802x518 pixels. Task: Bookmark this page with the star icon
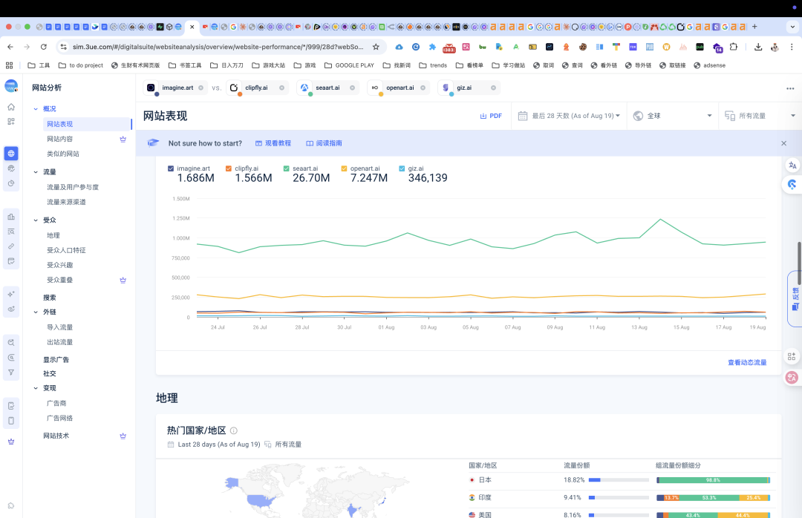(x=376, y=47)
